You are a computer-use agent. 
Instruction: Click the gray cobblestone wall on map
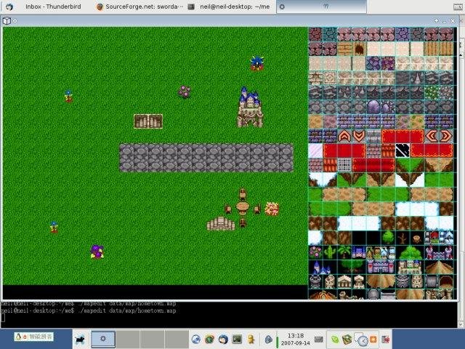206,158
